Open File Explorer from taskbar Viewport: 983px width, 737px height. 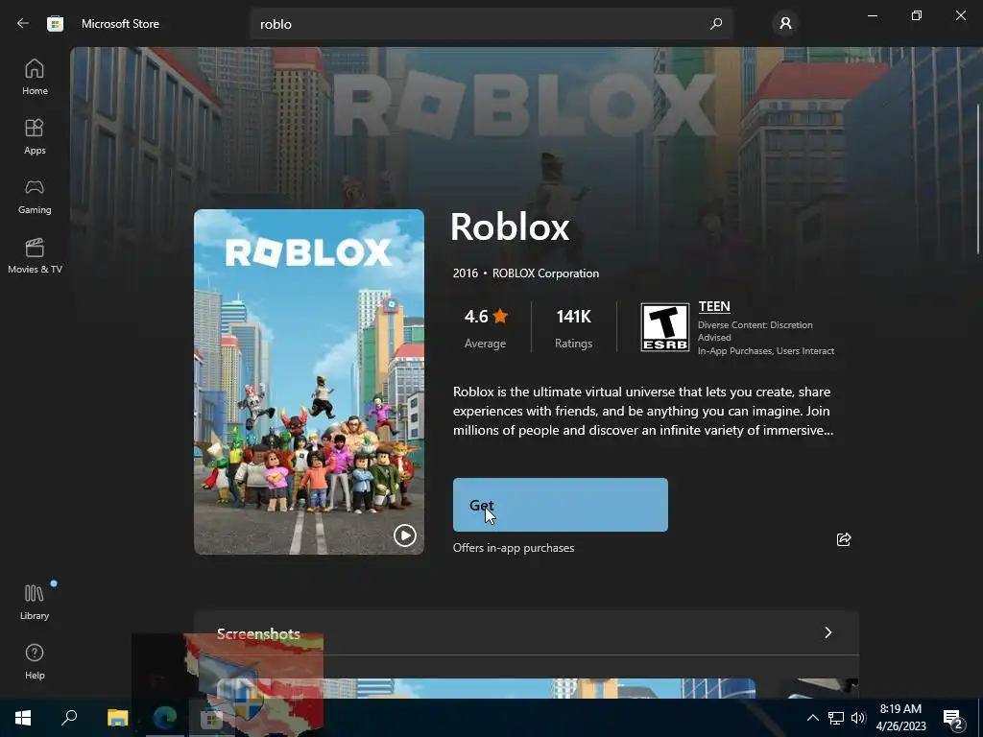coord(117,718)
